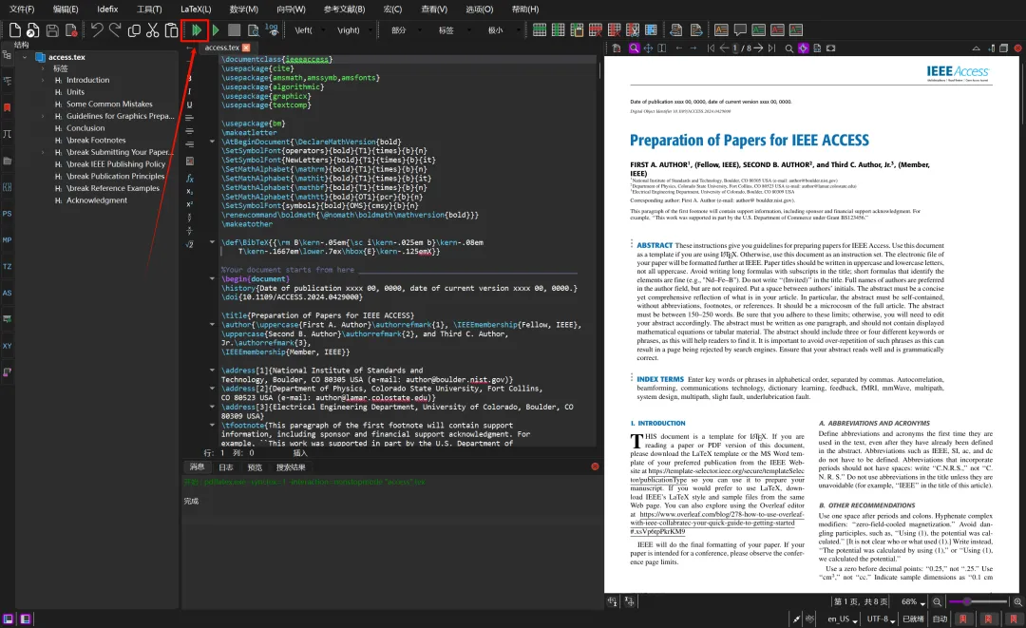Click the Open file icon

click(x=32, y=30)
